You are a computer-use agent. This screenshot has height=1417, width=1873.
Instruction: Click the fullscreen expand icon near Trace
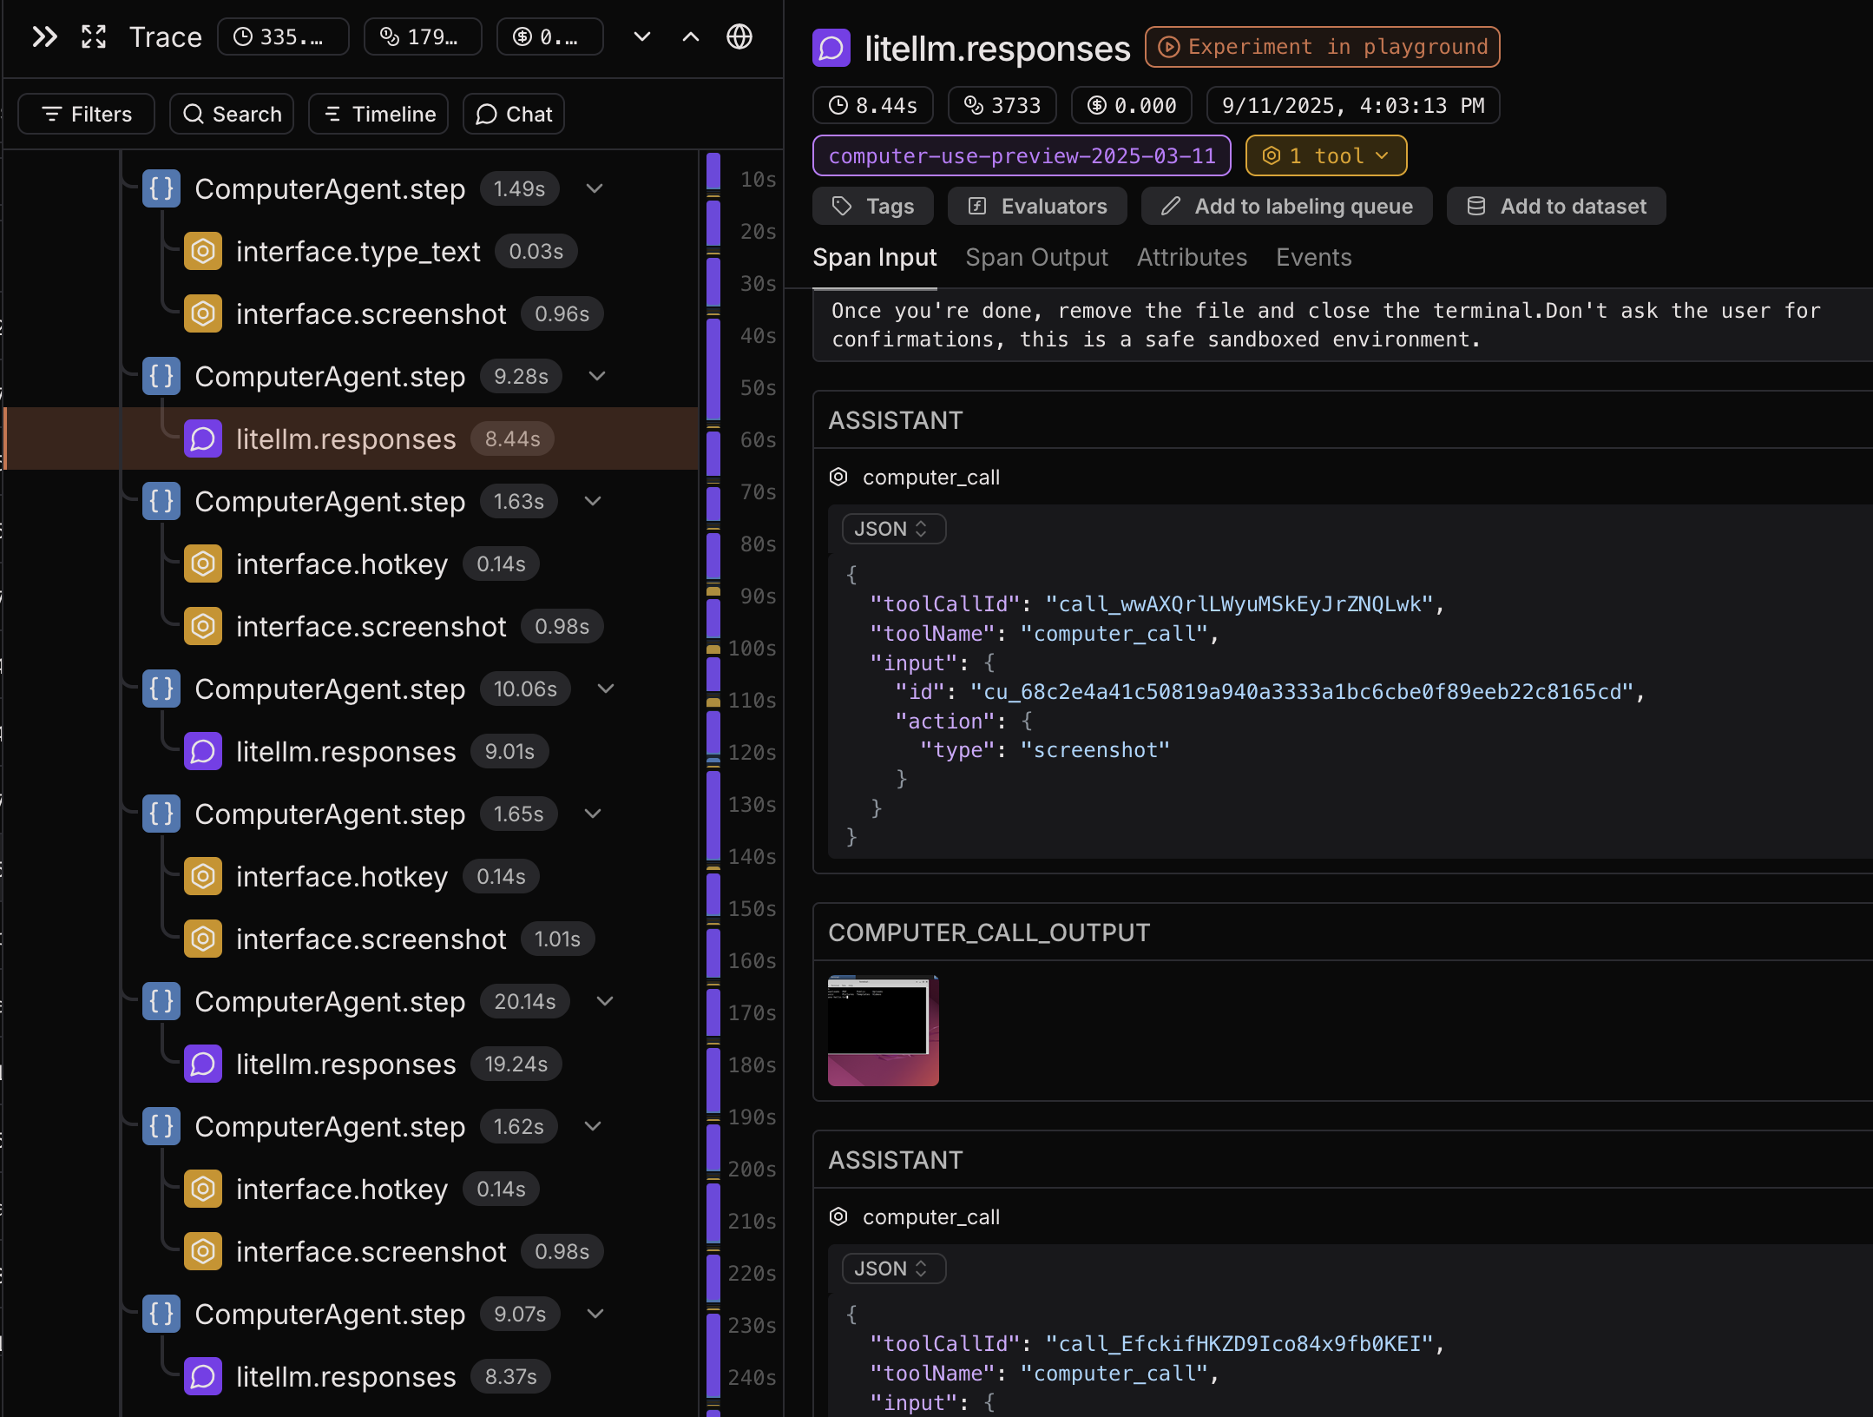(94, 37)
